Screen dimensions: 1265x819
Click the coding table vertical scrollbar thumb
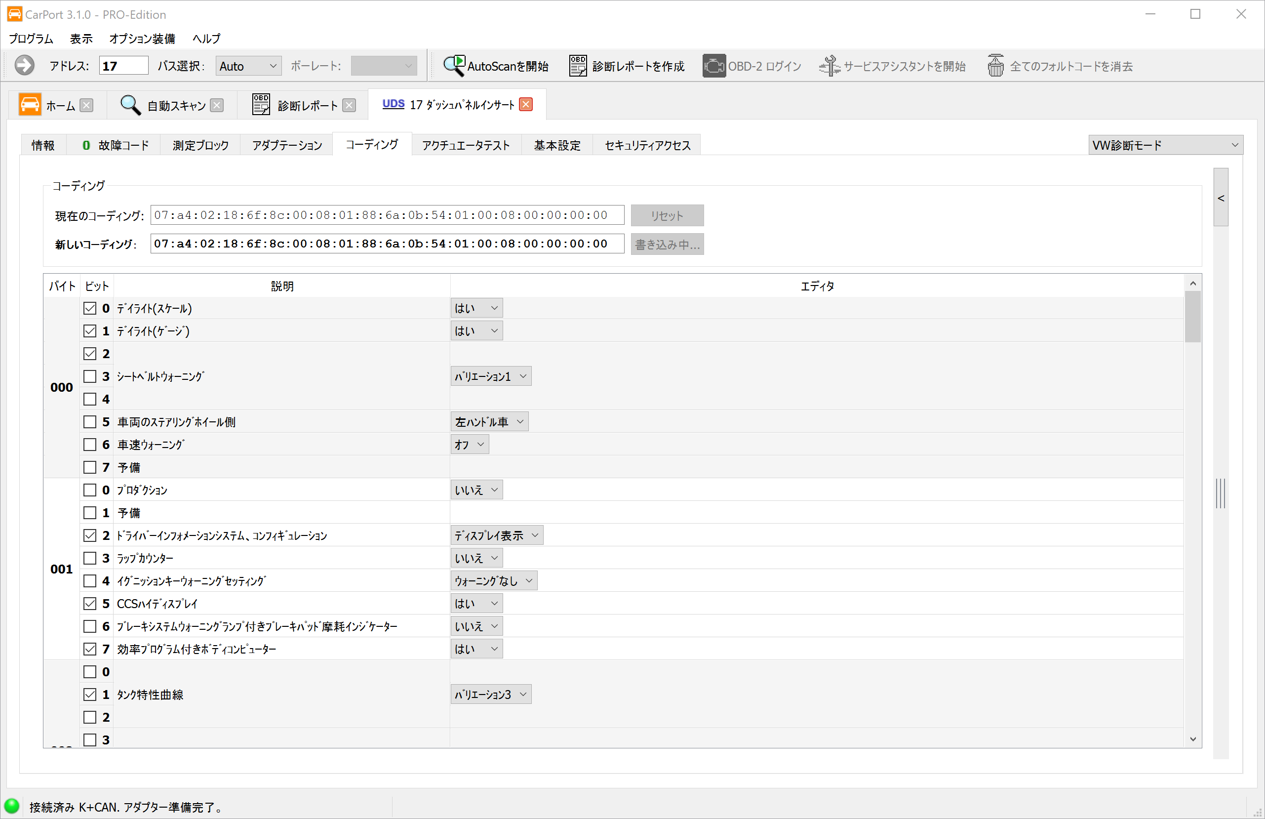1193,317
